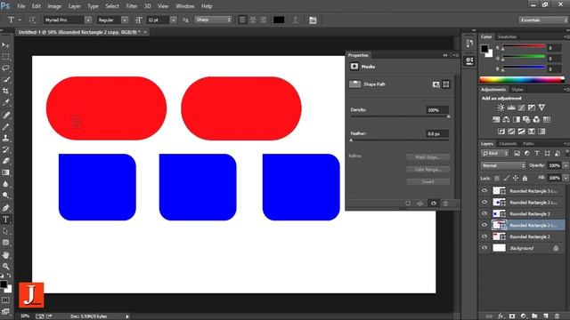Click the Density slider handle
The width and height of the screenshot is (570, 320).
448,116
